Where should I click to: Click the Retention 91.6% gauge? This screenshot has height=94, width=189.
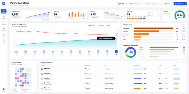[180, 15]
